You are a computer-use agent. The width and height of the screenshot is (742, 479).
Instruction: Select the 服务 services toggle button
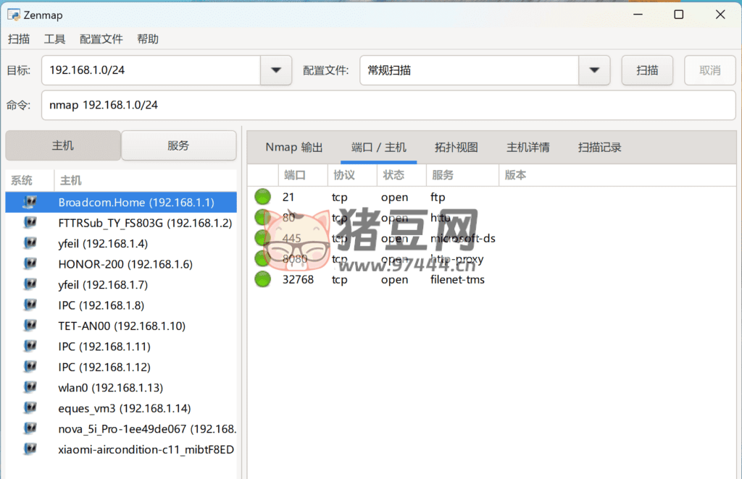pyautogui.click(x=178, y=145)
